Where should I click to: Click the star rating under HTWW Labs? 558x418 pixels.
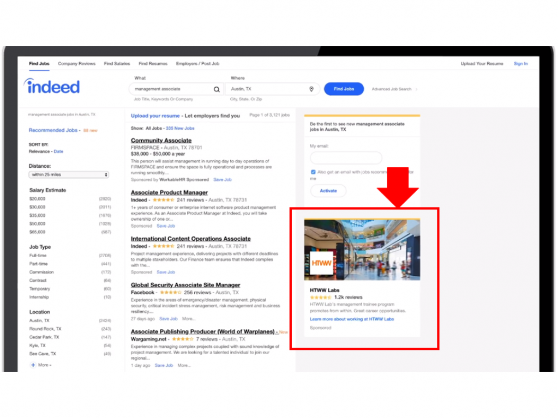pos(320,297)
